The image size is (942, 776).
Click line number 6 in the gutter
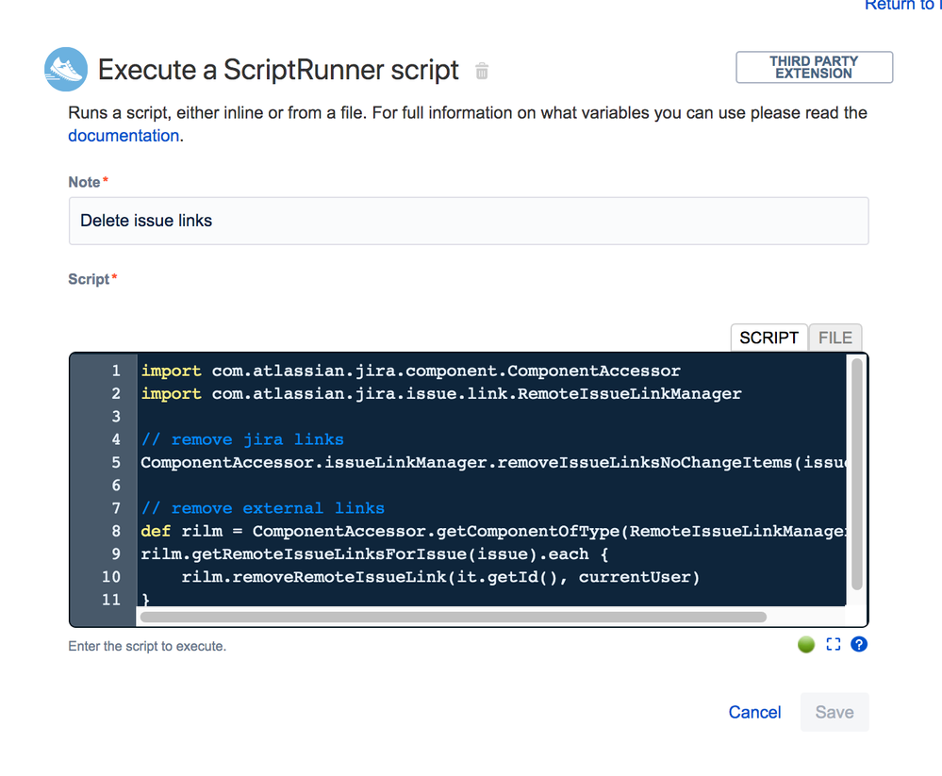point(116,486)
